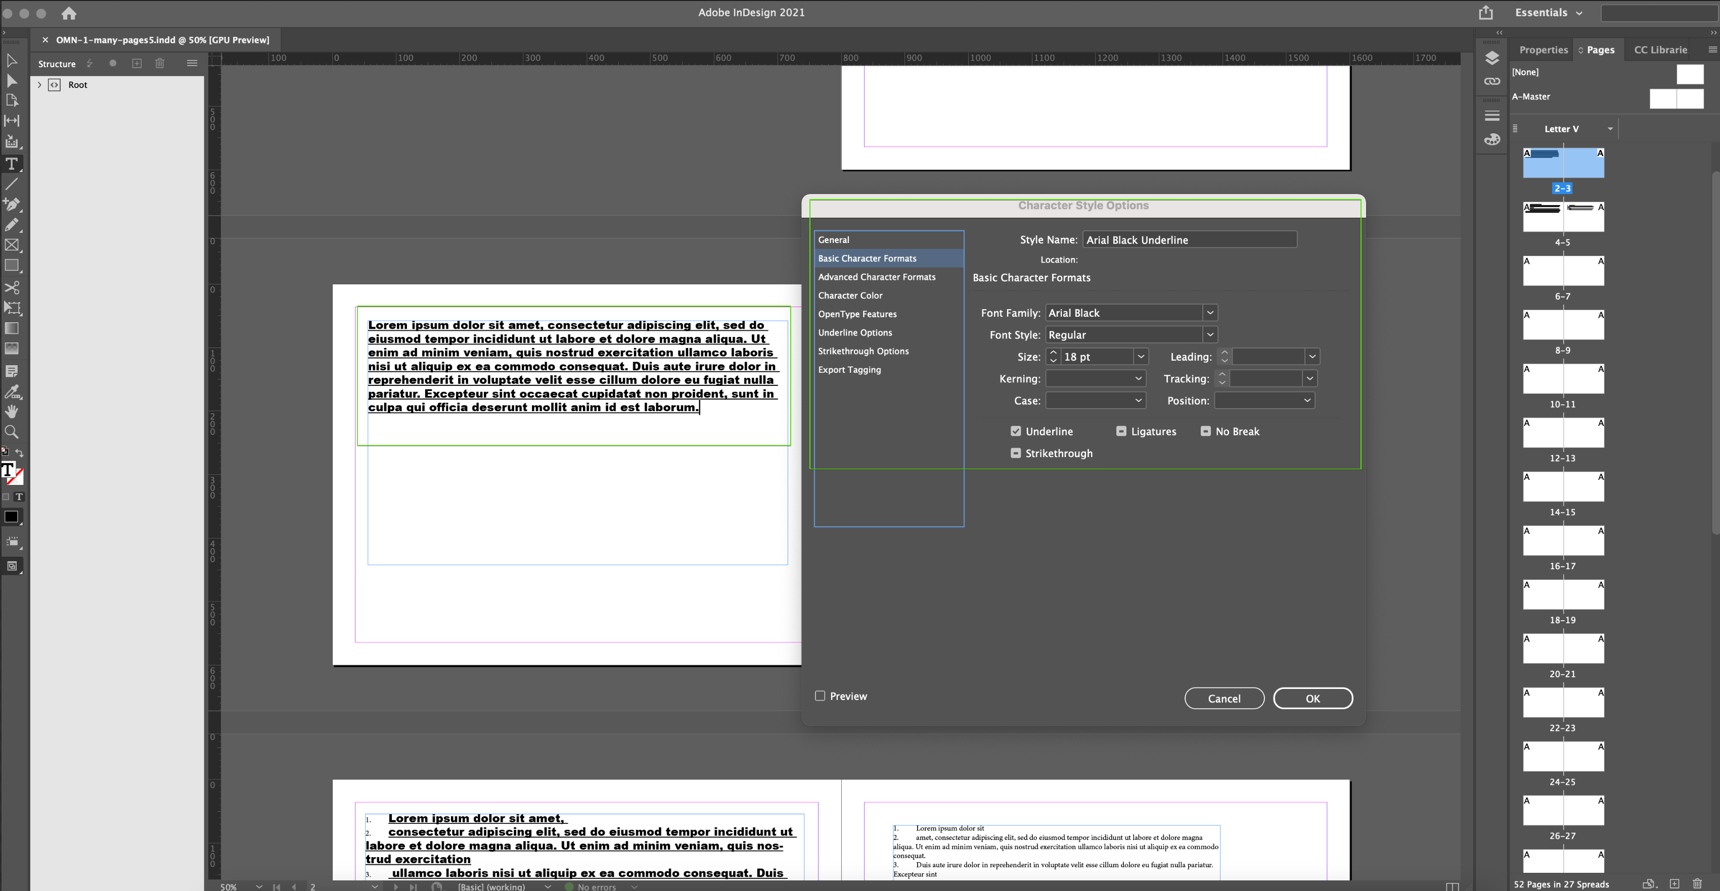The height and width of the screenshot is (891, 1720).
Task: Uncheck the Underline checkbox
Action: [x=1016, y=431]
